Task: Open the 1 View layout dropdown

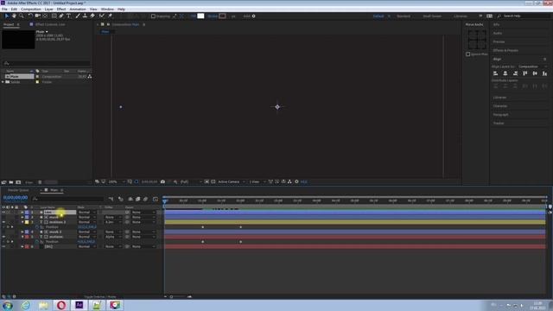Action: [257, 181]
